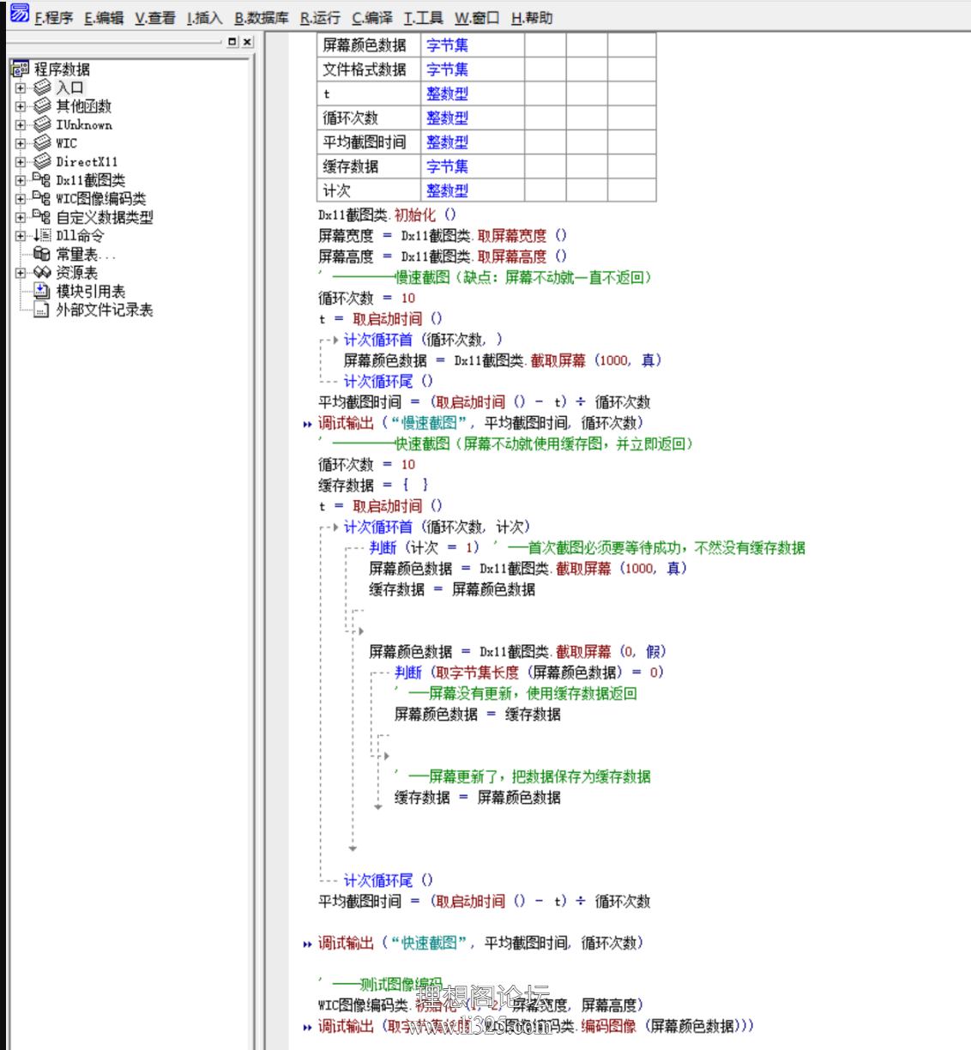The image size is (971, 1050).
Task: Click the Dx11截图类 class icon
Action: coord(43,180)
